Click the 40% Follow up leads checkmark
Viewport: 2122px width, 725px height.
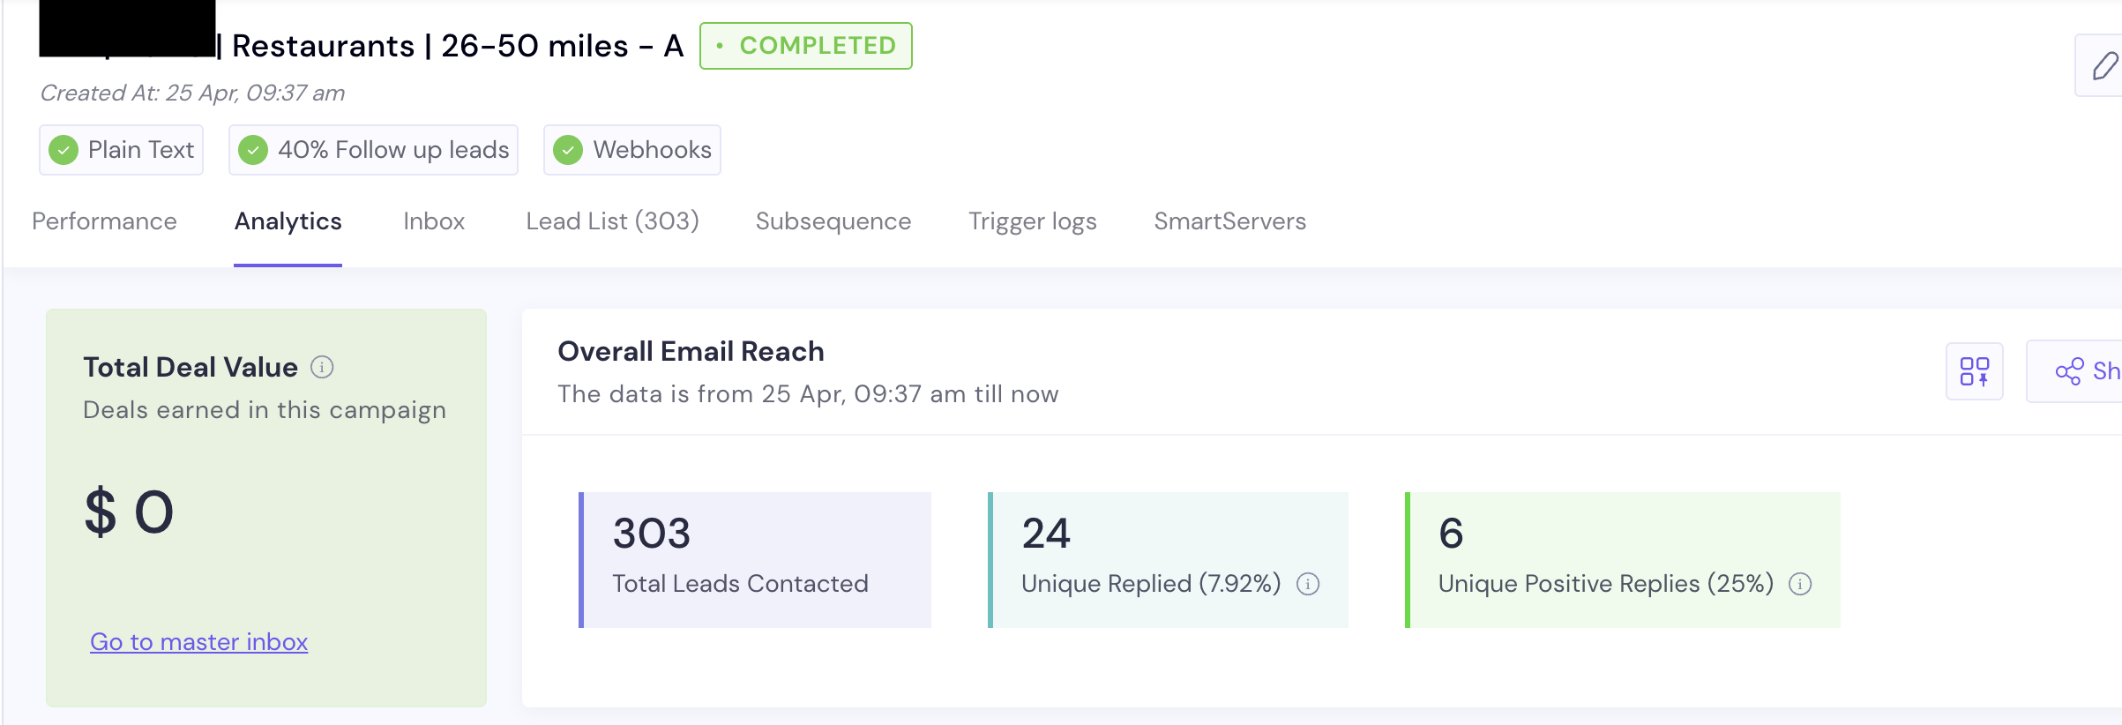click(253, 150)
